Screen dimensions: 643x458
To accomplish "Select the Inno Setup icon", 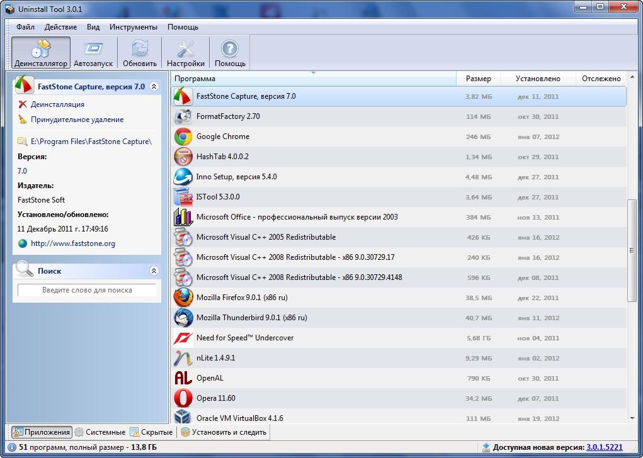I will coord(183,177).
